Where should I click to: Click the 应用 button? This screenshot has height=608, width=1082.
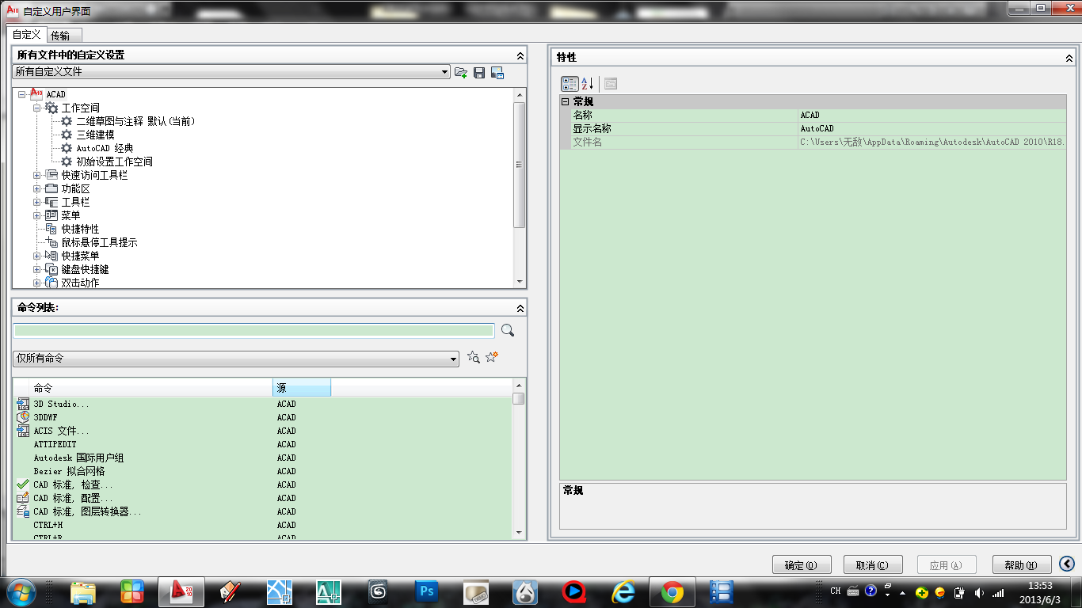click(946, 565)
